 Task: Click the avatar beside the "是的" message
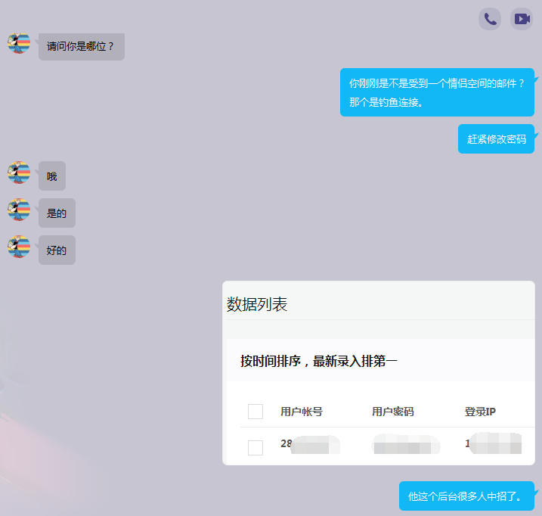(x=19, y=210)
